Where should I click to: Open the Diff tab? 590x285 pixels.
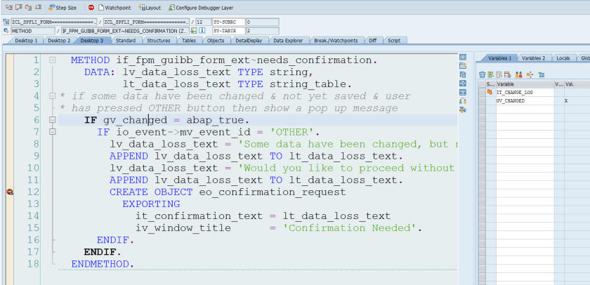[x=372, y=41]
